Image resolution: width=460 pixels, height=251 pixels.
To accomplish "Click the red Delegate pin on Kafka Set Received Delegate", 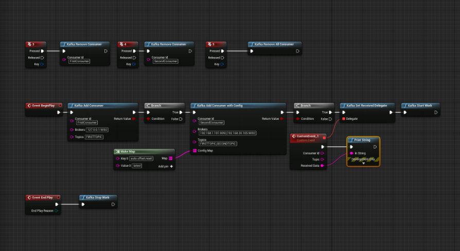I will point(344,119).
